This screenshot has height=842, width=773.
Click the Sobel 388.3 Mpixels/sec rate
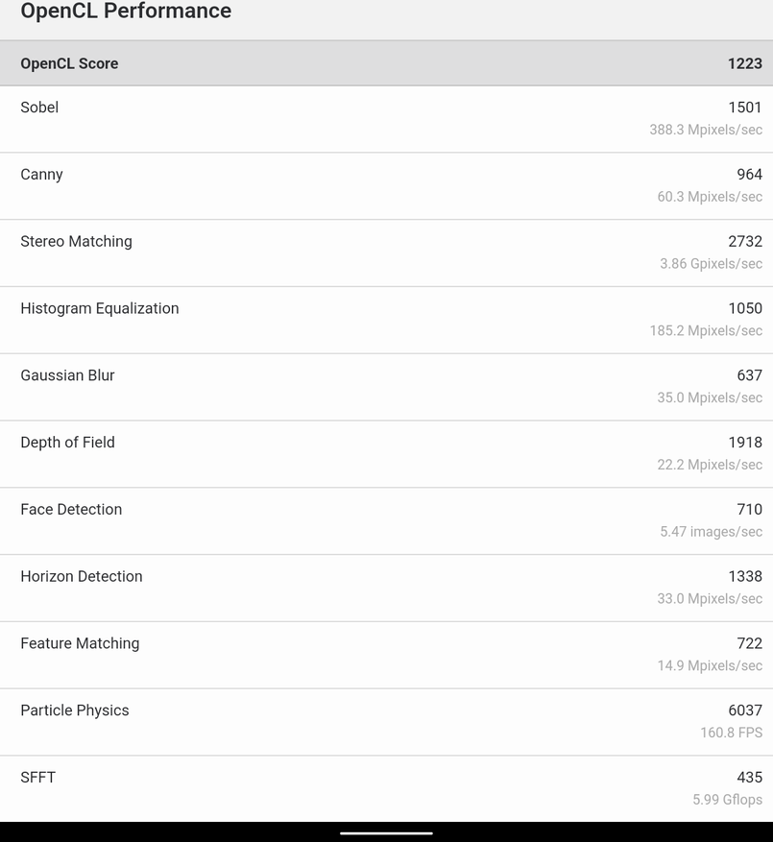(x=706, y=130)
